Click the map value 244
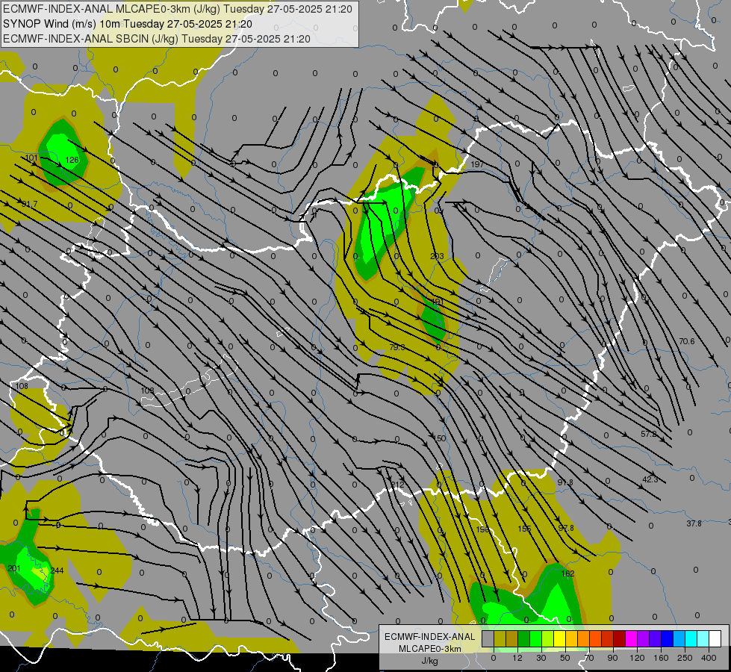This screenshot has height=672, width=731. click(x=57, y=570)
